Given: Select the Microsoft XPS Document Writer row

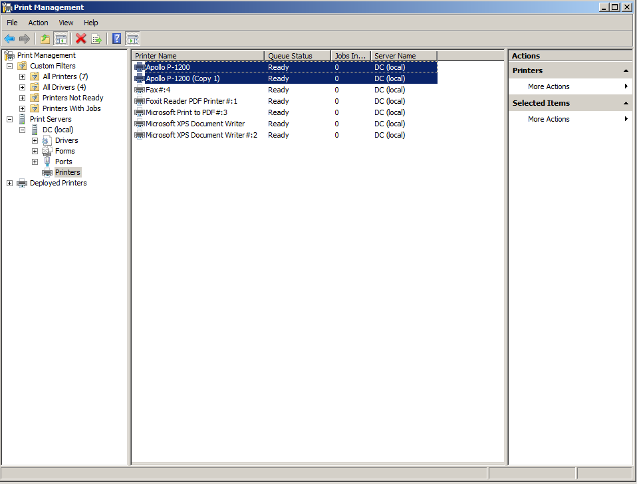Looking at the screenshot, I should click(x=286, y=124).
